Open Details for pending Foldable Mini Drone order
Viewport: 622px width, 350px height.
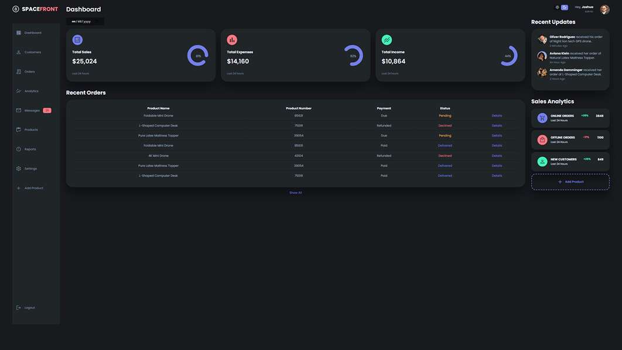497,116
